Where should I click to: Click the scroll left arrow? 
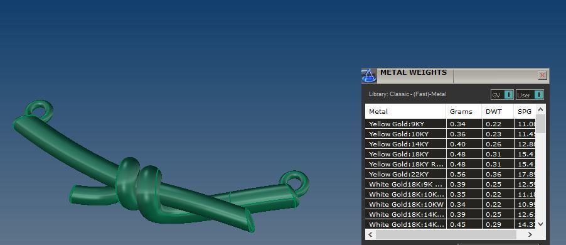coord(370,234)
